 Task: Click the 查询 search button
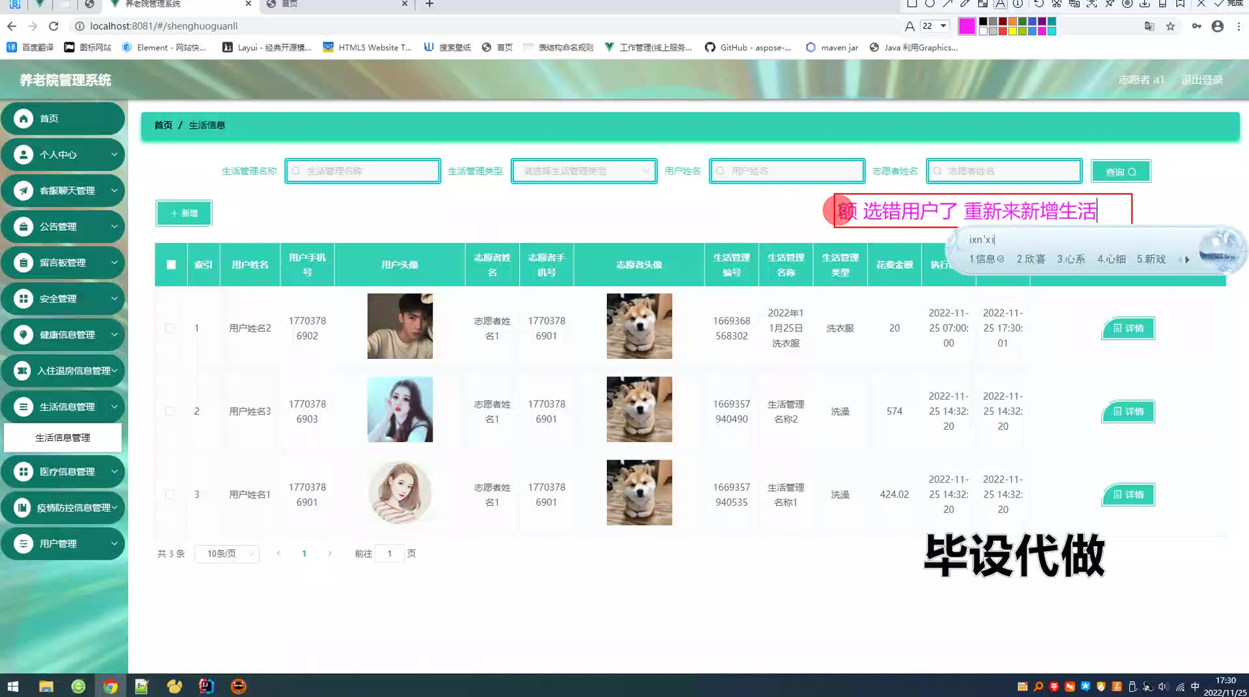click(x=1121, y=172)
